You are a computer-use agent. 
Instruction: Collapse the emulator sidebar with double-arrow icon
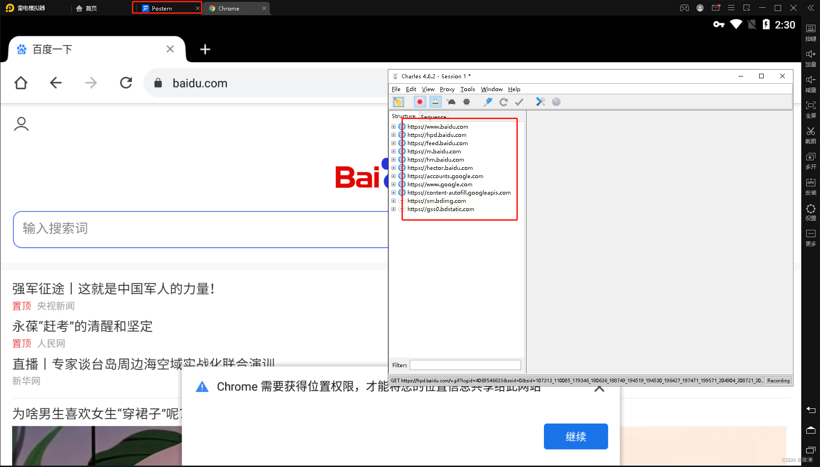coord(810,8)
